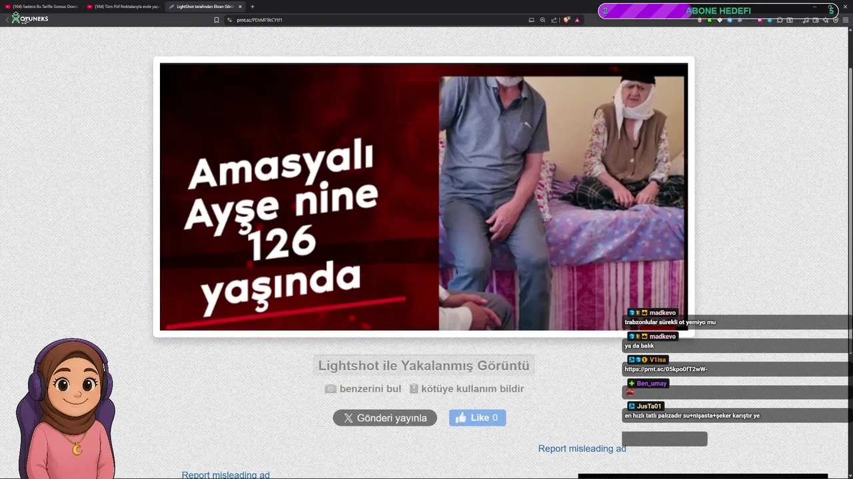
Task: Open the extensions puzzle icon in toolbar
Action: pyautogui.click(x=780, y=20)
